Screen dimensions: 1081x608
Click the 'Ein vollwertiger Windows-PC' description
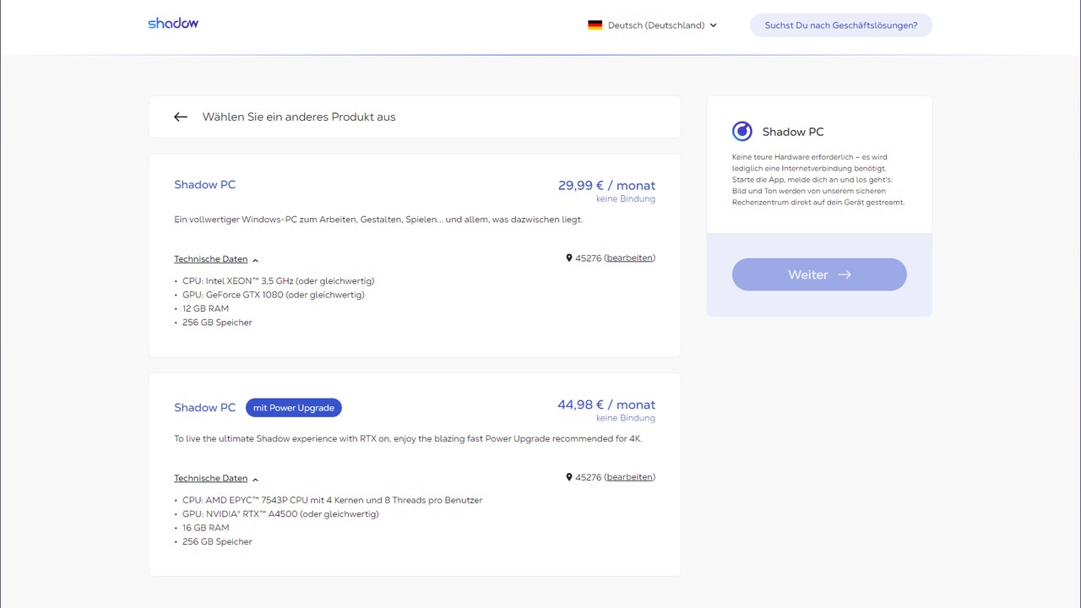click(378, 220)
